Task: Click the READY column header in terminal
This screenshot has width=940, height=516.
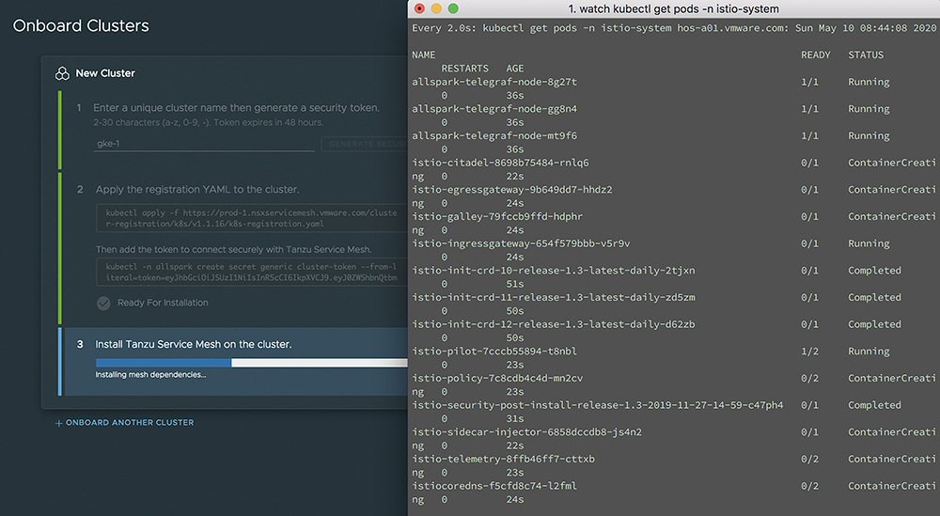Action: click(816, 55)
